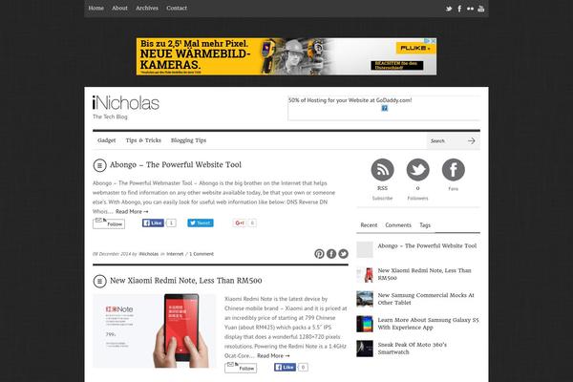573x382 pixels.
Task: Click the large RSS subscribe circle icon
Action: tap(382, 170)
